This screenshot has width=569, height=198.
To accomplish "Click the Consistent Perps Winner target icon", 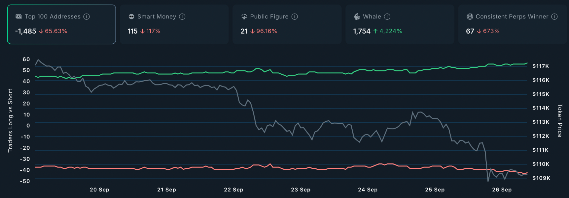I will click(x=470, y=16).
